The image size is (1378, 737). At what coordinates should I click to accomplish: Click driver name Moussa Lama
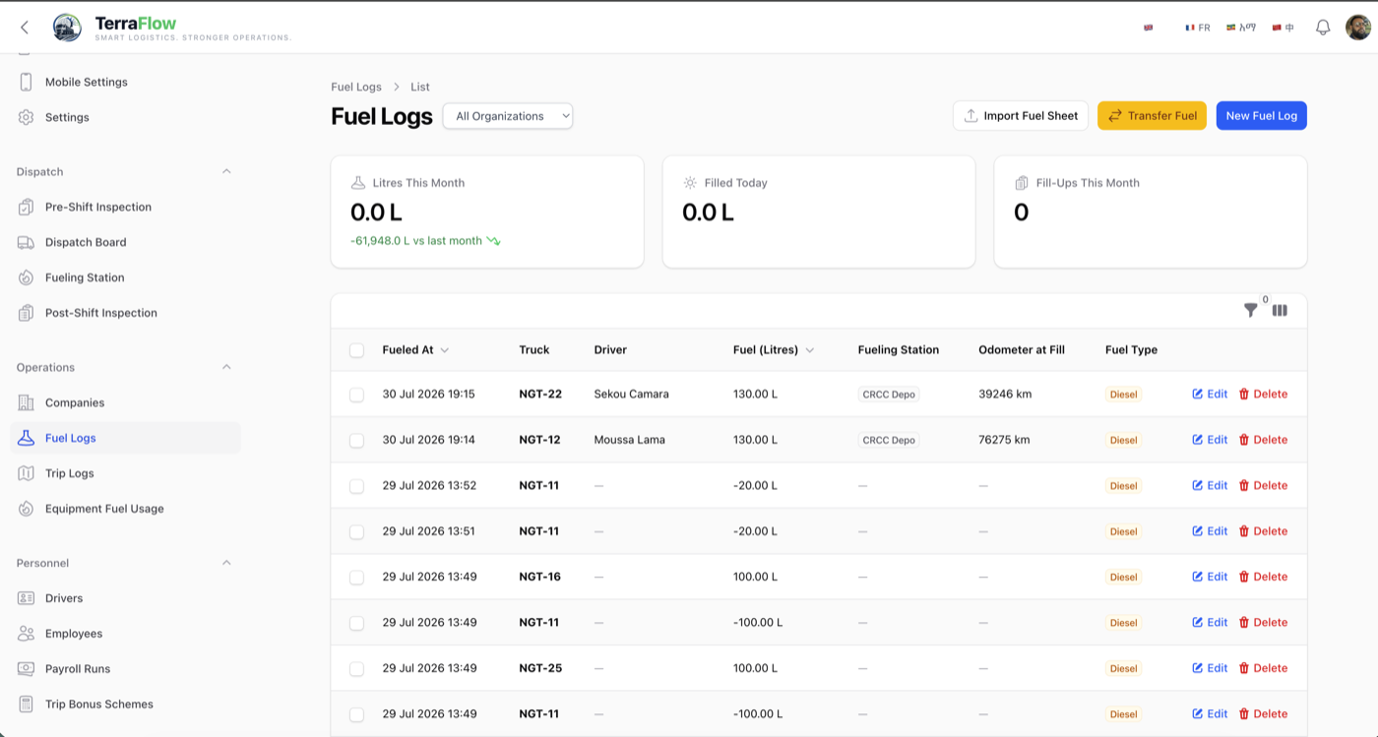tap(630, 440)
